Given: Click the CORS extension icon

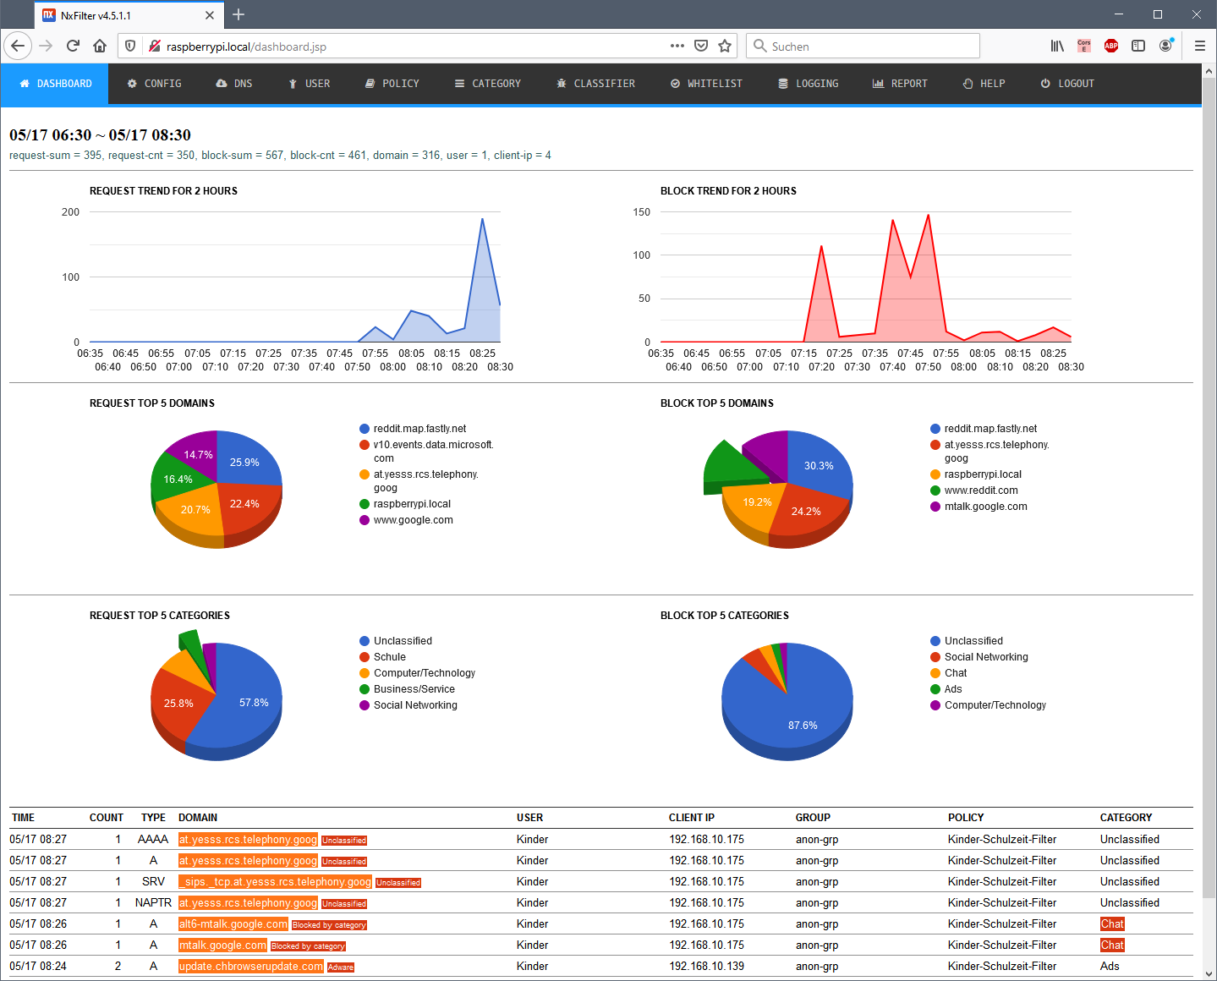Looking at the screenshot, I should 1084,46.
